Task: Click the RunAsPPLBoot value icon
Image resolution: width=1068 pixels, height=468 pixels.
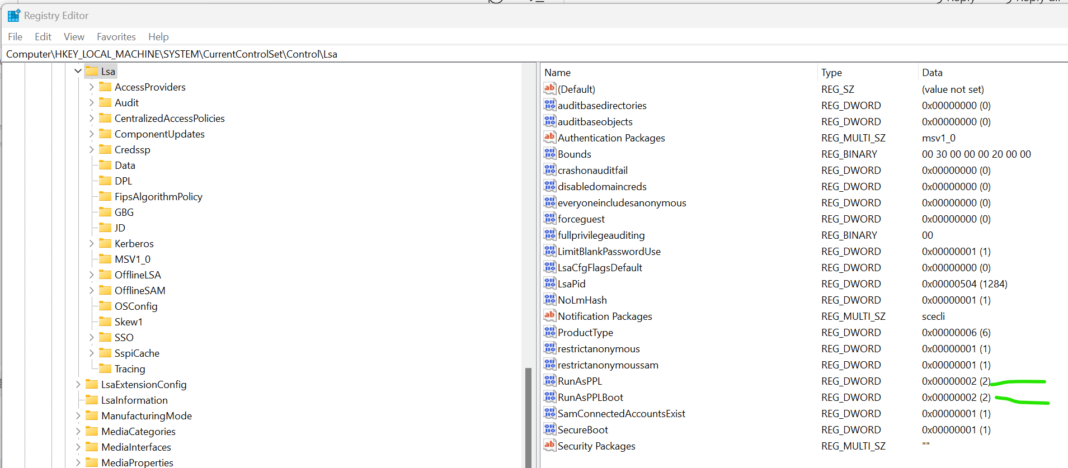Action: [550, 396]
